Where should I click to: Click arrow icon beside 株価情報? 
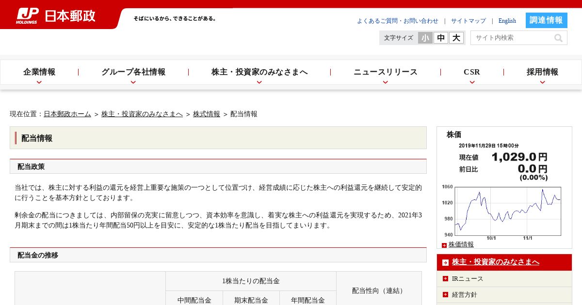coord(444,245)
